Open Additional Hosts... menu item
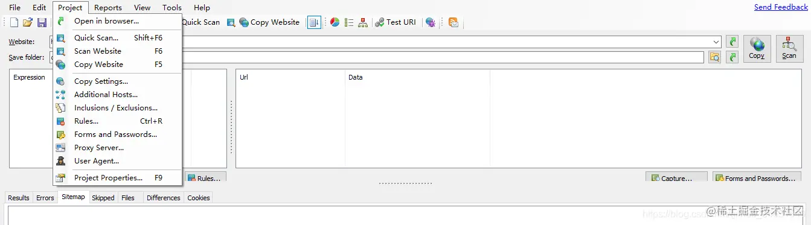This screenshot has height=225, width=811. tap(118, 95)
